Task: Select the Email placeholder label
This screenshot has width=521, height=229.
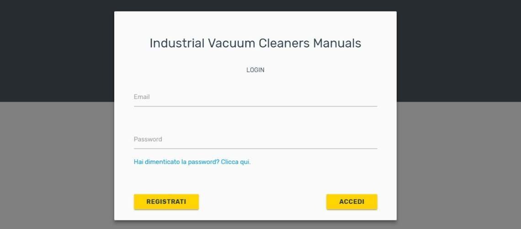Action: click(x=142, y=97)
